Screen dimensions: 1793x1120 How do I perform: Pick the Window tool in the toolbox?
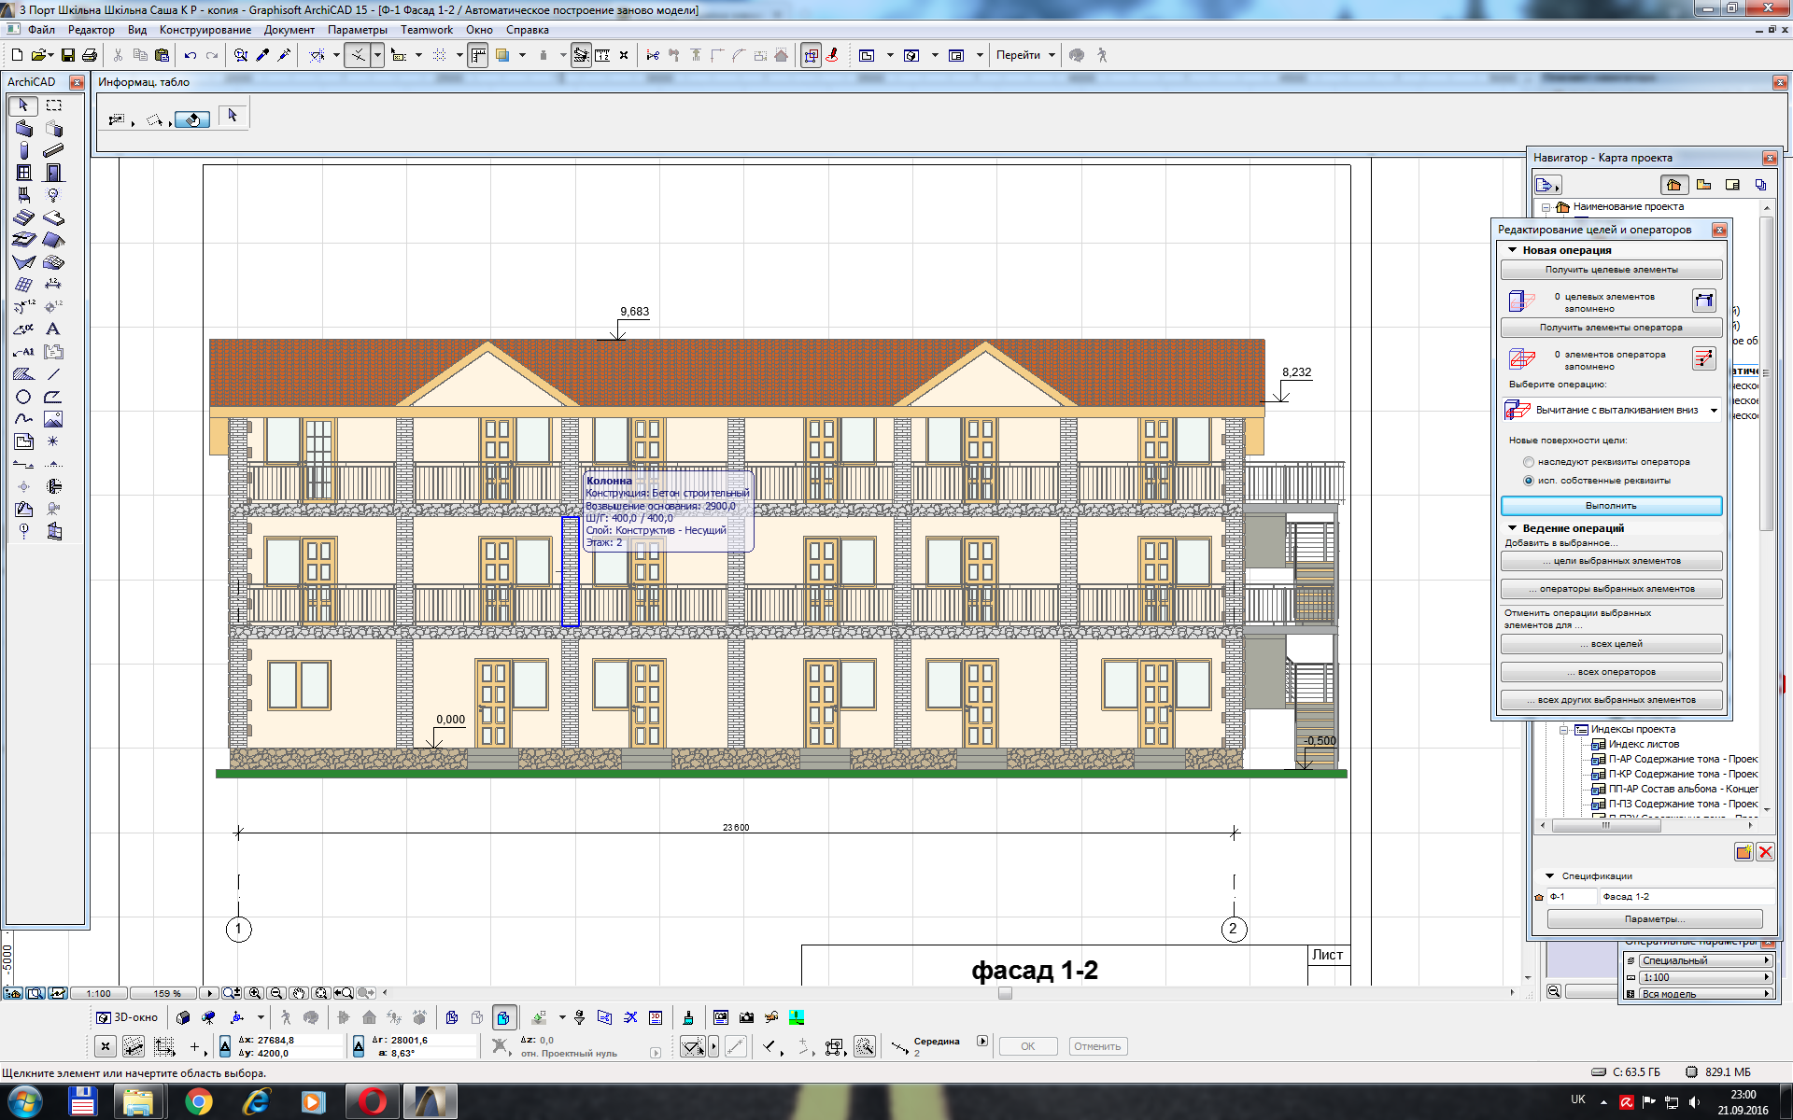click(23, 173)
